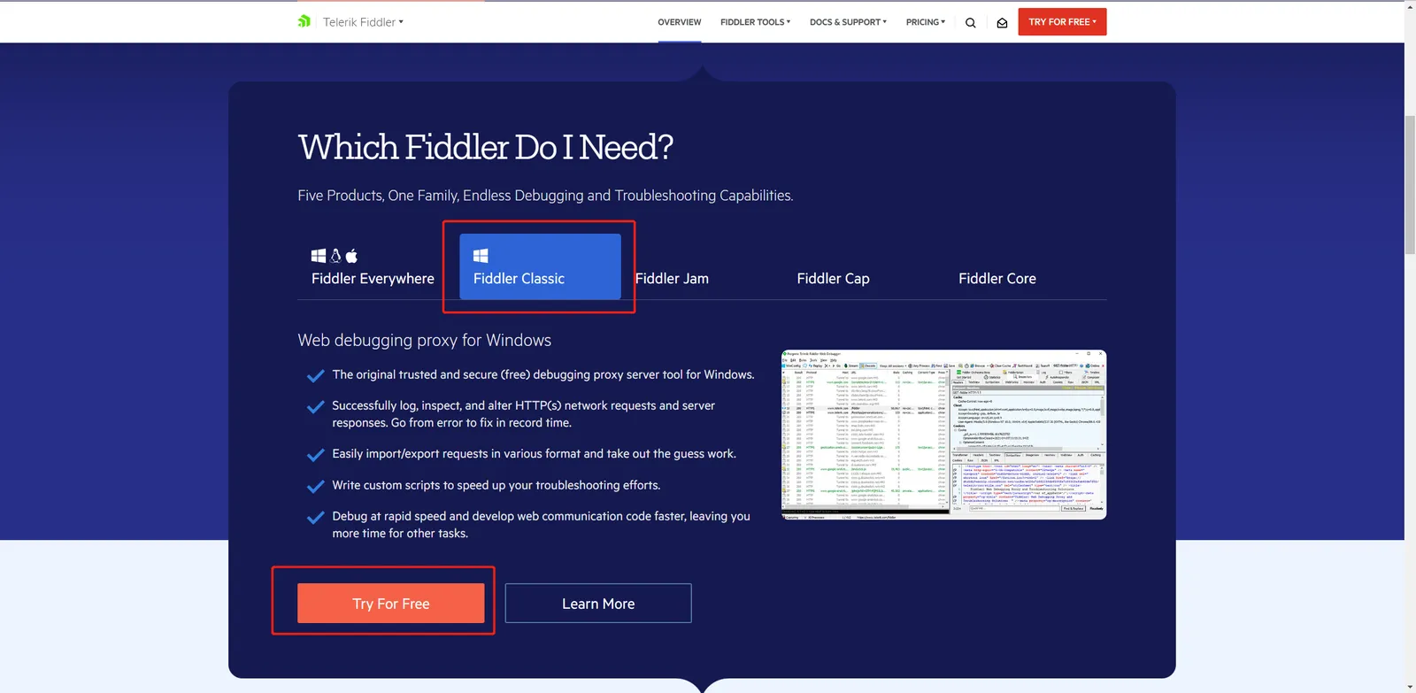Go to the Overview nav item
Screen dimensions: 1416x693
tap(680, 22)
